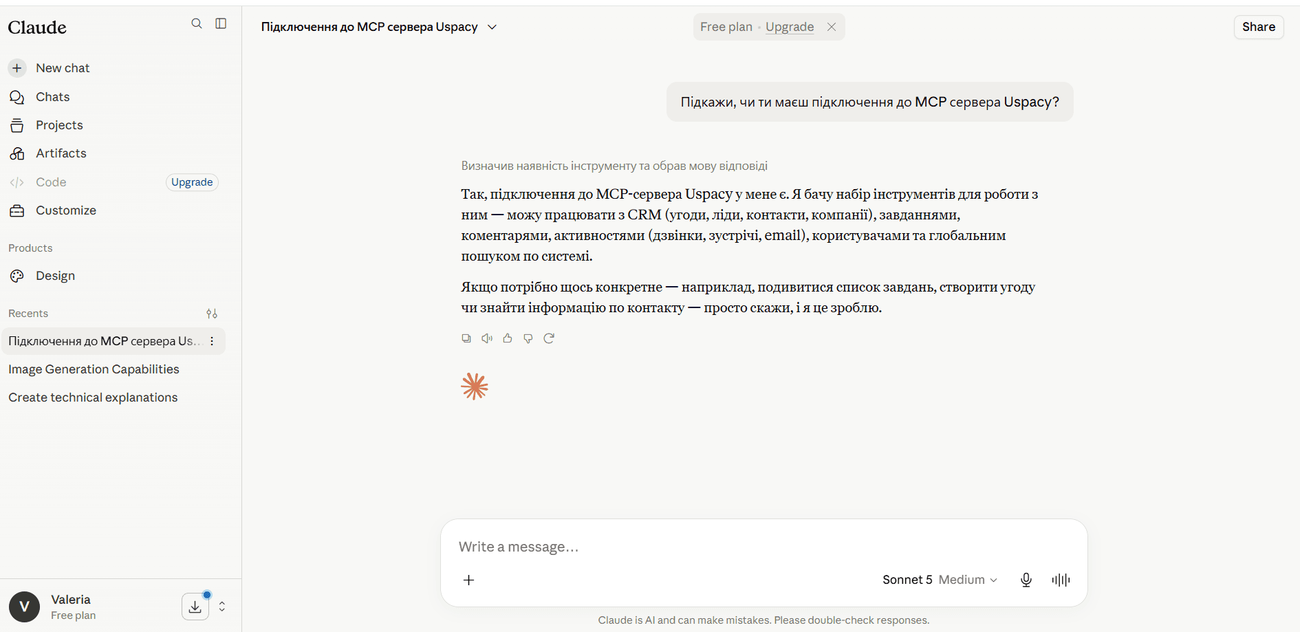Viewport: 1300px width, 632px height.
Task: Give the response a thumbs down
Action: 528,338
